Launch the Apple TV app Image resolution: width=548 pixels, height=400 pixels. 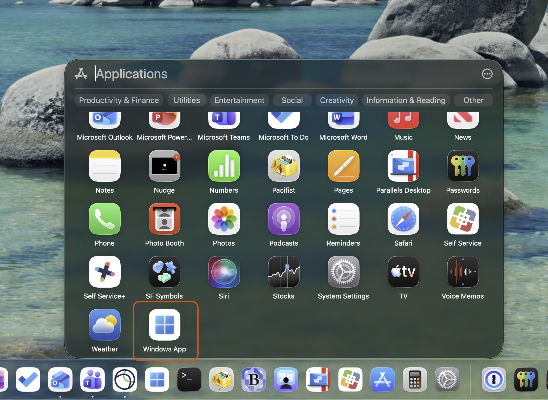pos(403,272)
